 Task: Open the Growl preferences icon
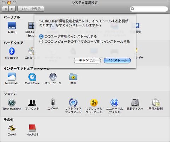pyautogui.click(x=12, y=128)
